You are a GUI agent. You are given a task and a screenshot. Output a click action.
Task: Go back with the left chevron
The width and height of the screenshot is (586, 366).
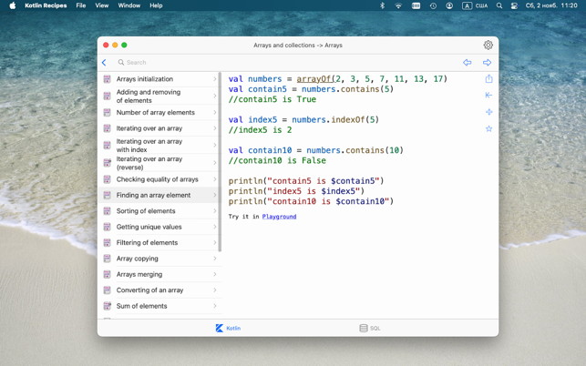click(104, 63)
